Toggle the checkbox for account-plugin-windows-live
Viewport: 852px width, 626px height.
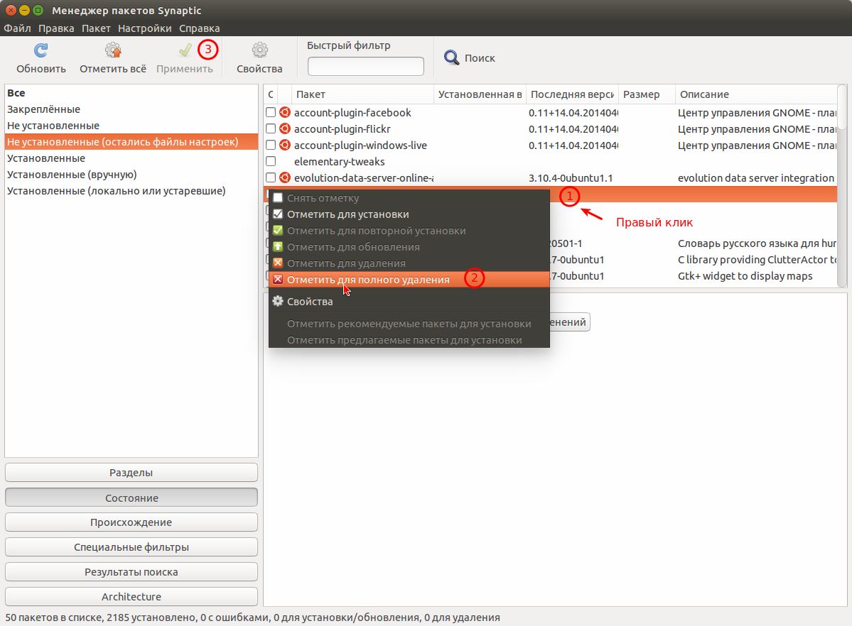[271, 145]
